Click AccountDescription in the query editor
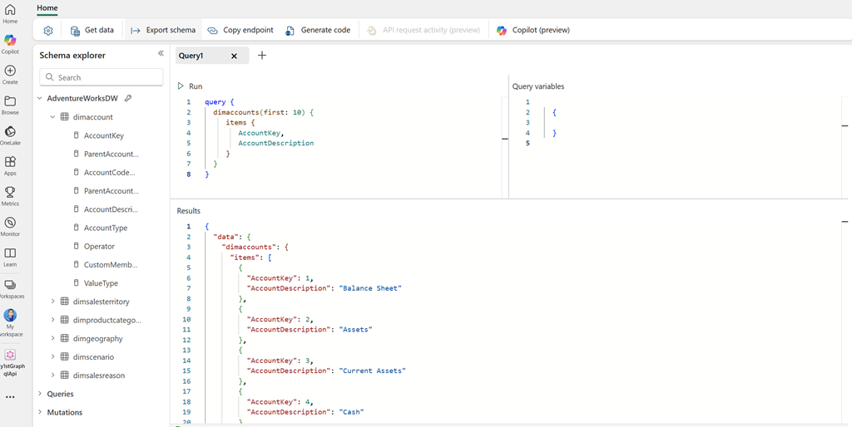The height and width of the screenshot is (427, 852). [x=276, y=143]
